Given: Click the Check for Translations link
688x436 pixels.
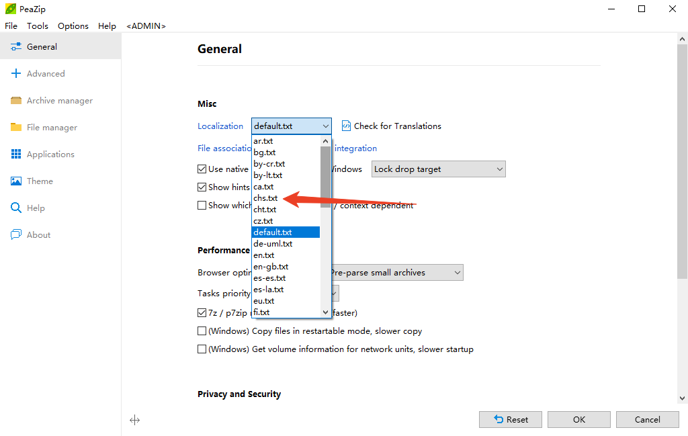Looking at the screenshot, I should (x=398, y=126).
